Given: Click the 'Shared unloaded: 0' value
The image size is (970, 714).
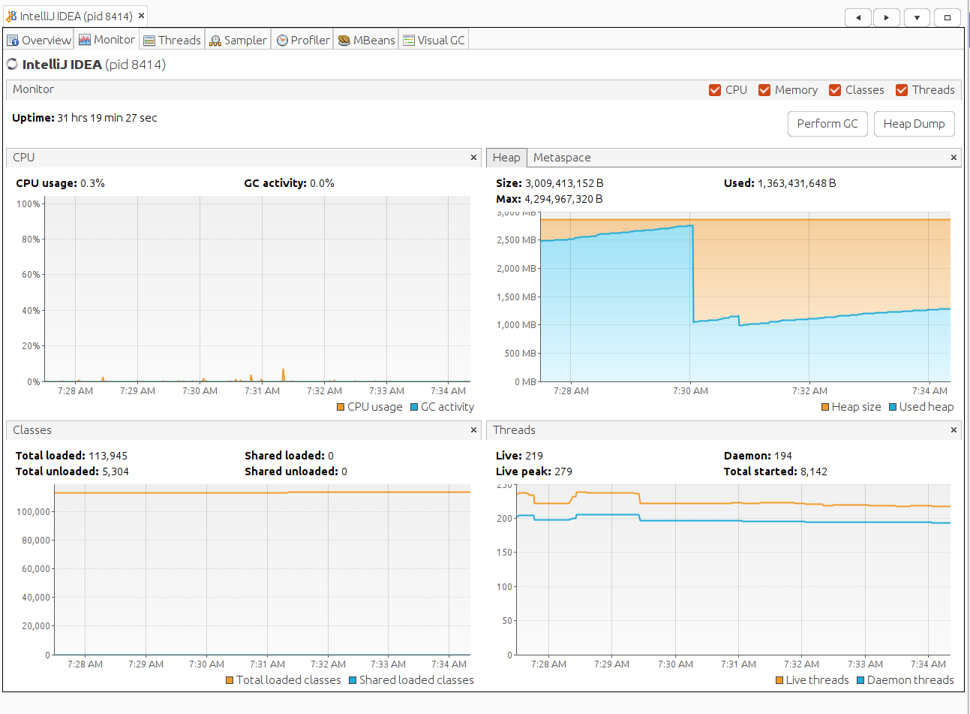Looking at the screenshot, I should tap(296, 471).
